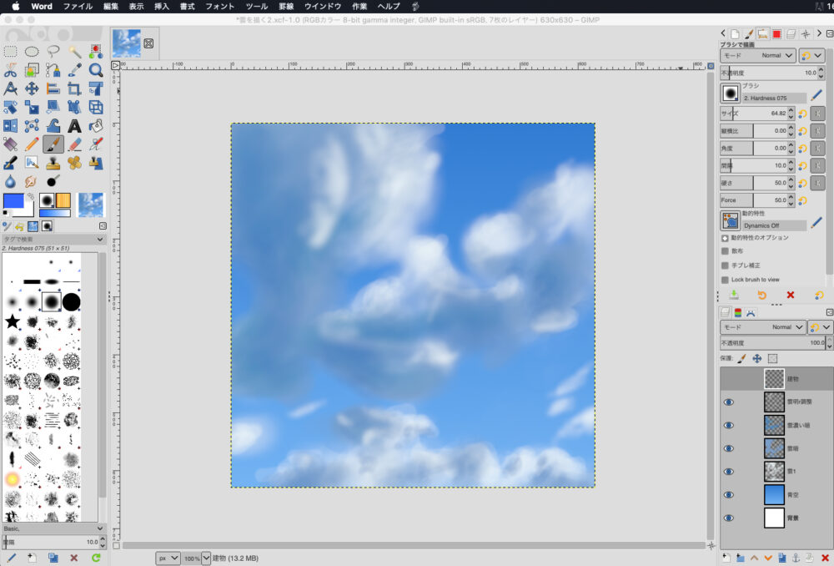
Task: Anchor the floating layer with anchor icon
Action: click(796, 558)
